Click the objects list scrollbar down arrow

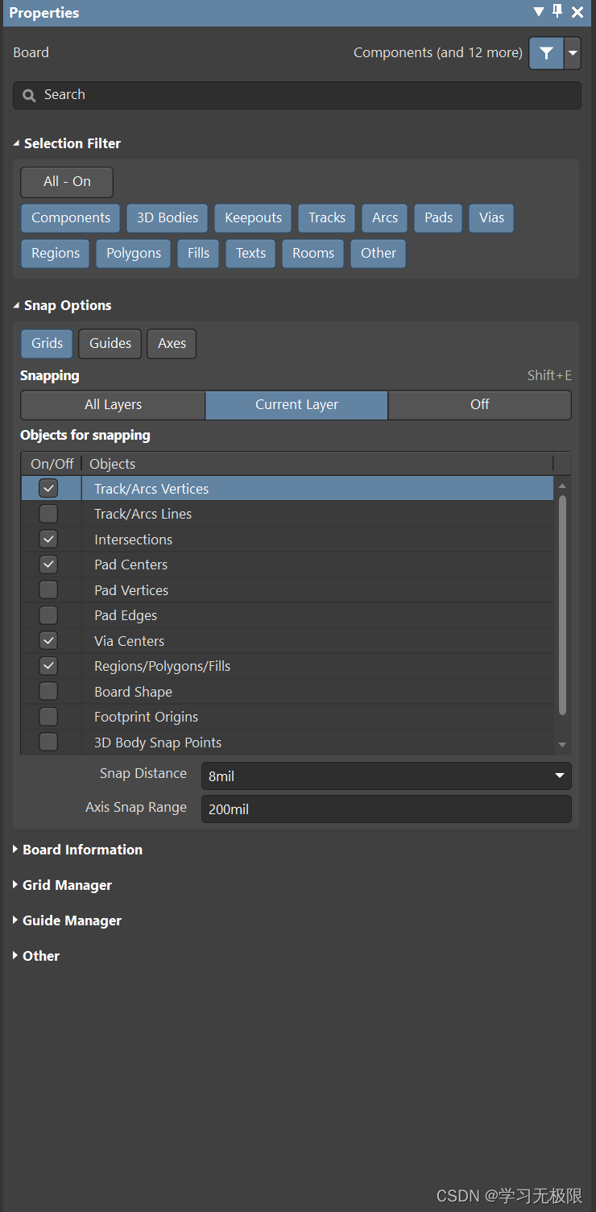click(x=562, y=745)
